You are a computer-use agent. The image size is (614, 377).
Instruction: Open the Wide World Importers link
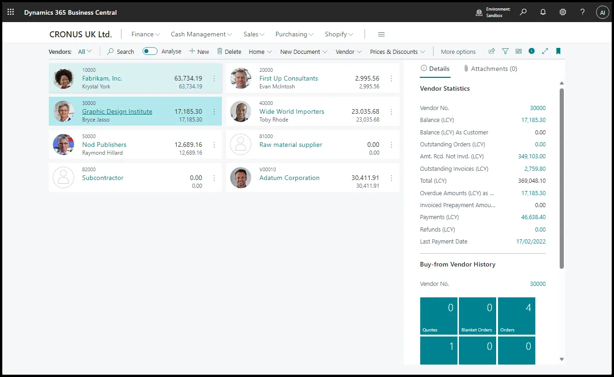pos(292,111)
